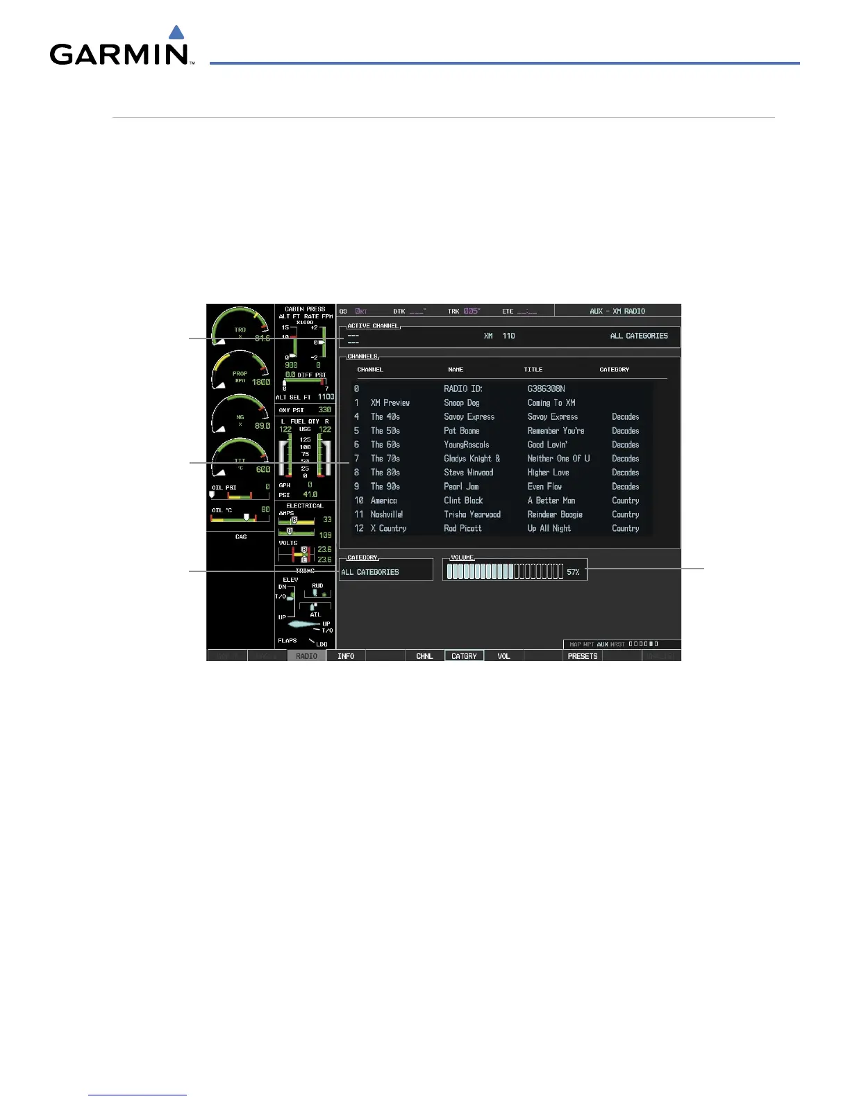Click the CATEGORY column header
The height and width of the screenshot is (1101, 850).
(x=614, y=370)
